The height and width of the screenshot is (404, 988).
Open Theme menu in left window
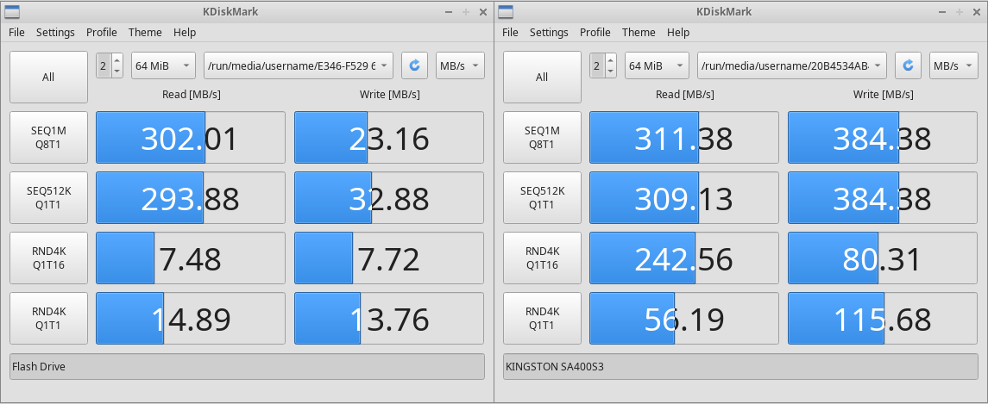tap(145, 32)
